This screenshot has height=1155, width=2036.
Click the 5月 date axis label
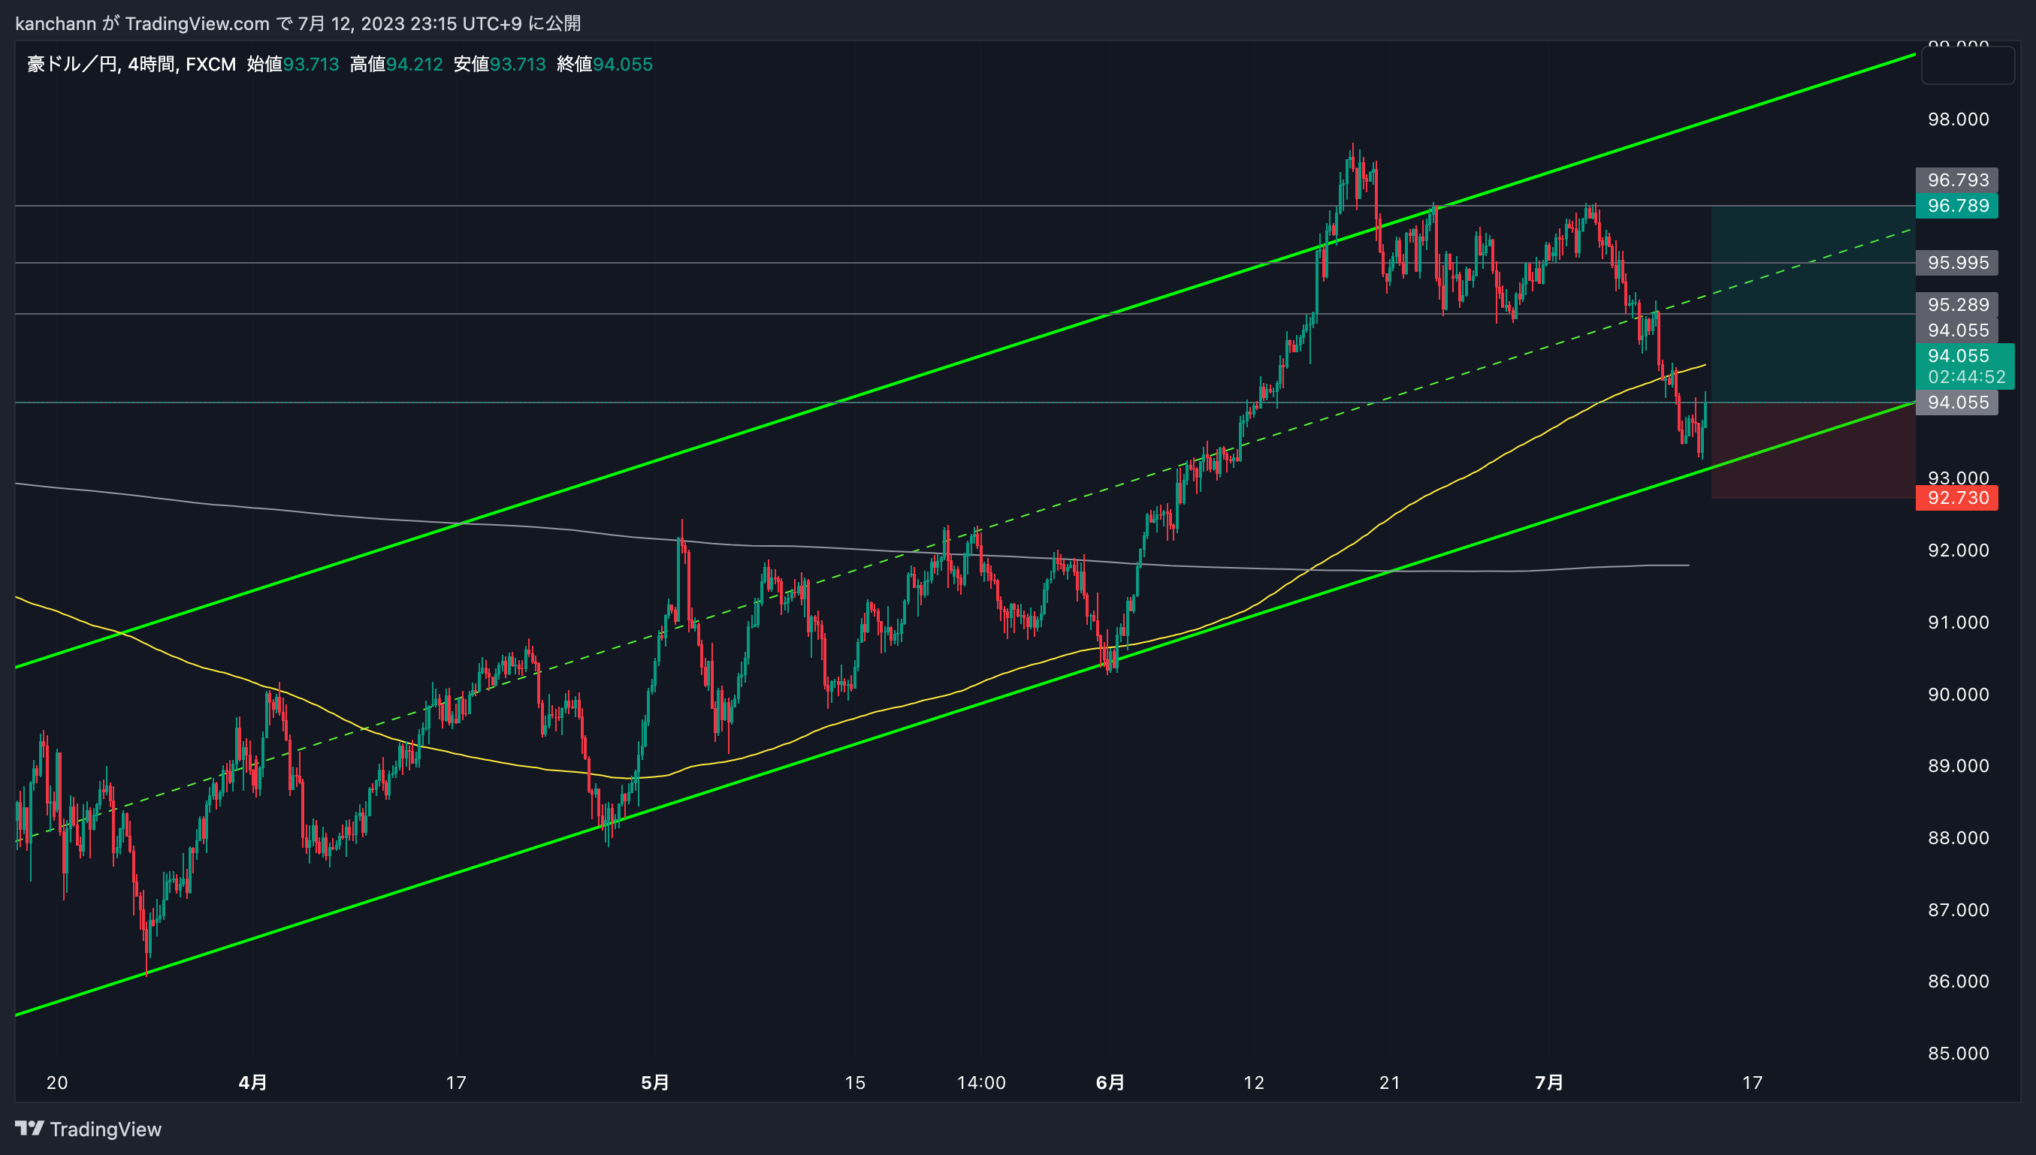point(655,1082)
